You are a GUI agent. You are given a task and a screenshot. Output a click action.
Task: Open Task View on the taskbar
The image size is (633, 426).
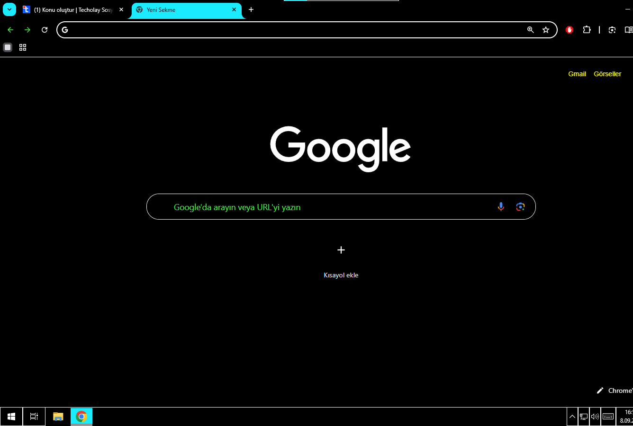tap(34, 417)
